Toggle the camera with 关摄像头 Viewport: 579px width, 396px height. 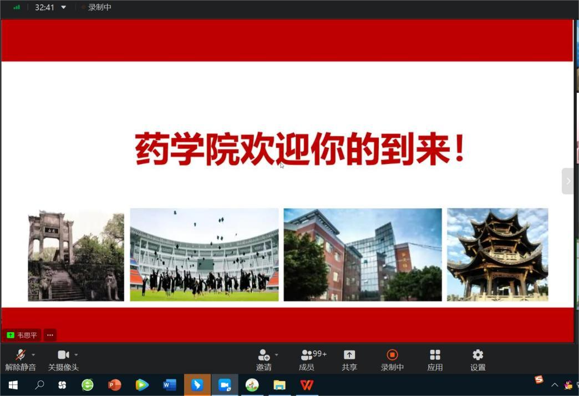(63, 360)
